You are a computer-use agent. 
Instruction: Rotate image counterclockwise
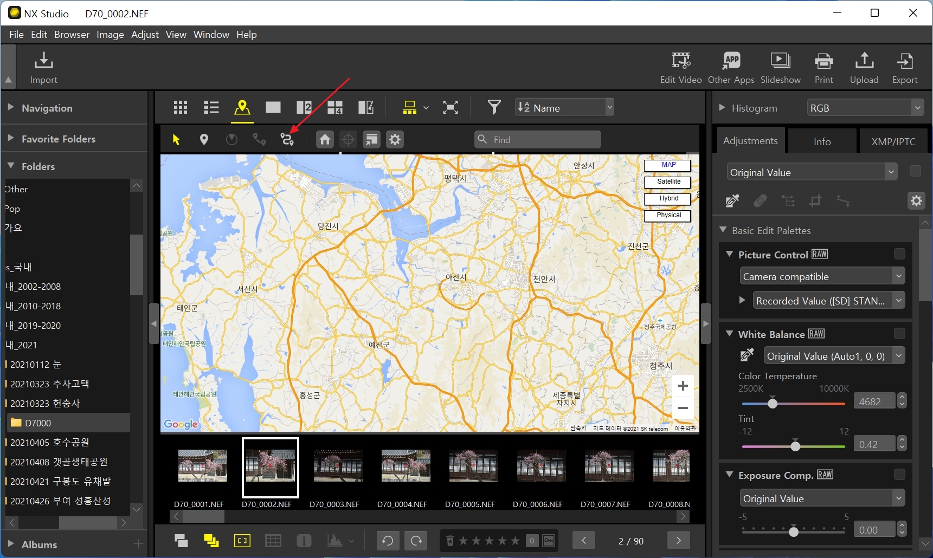(x=388, y=541)
